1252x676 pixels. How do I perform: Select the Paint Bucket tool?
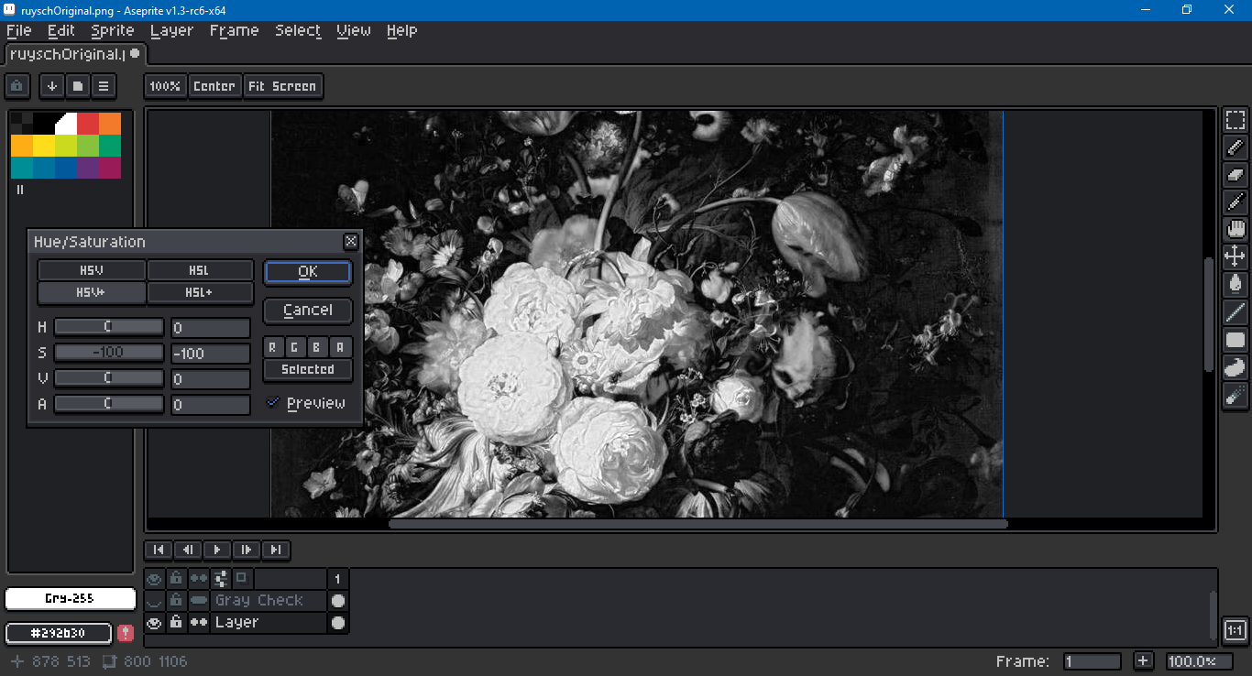1236,285
